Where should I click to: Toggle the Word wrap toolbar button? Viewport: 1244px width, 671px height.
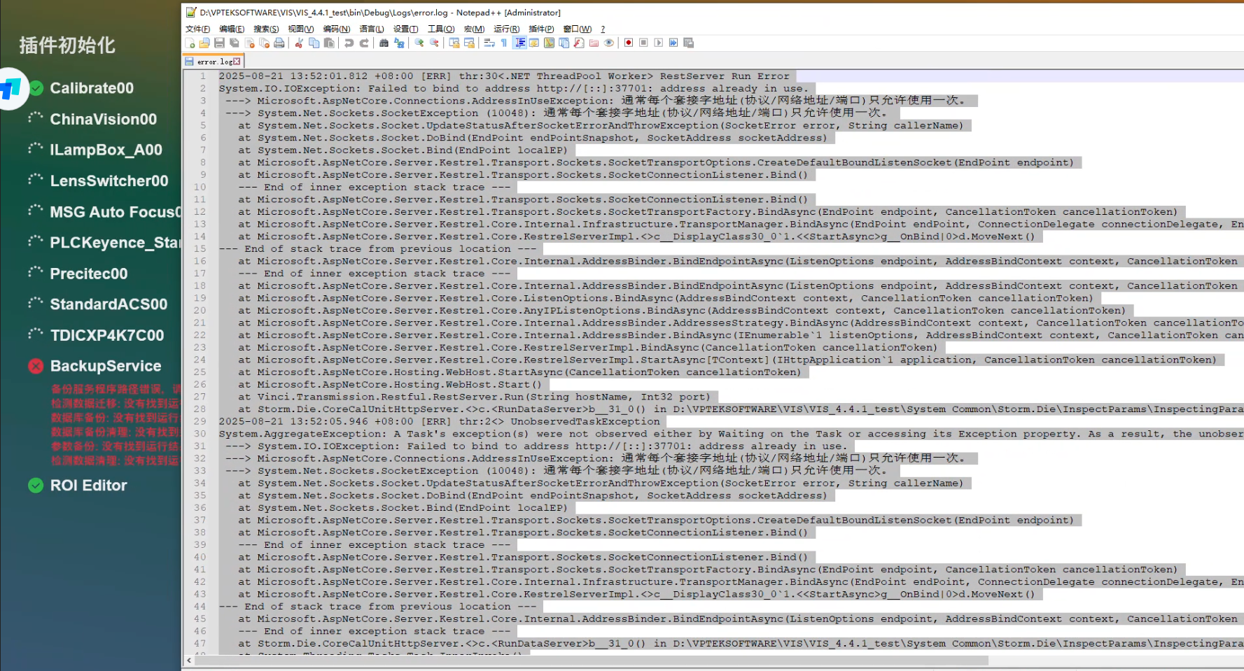click(489, 43)
